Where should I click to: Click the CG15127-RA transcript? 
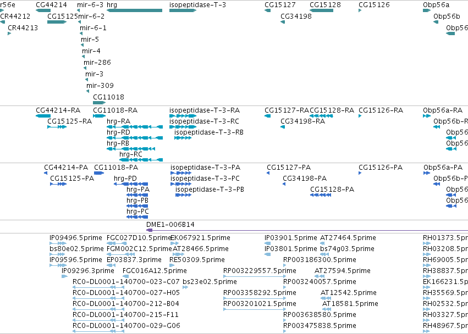267,116
